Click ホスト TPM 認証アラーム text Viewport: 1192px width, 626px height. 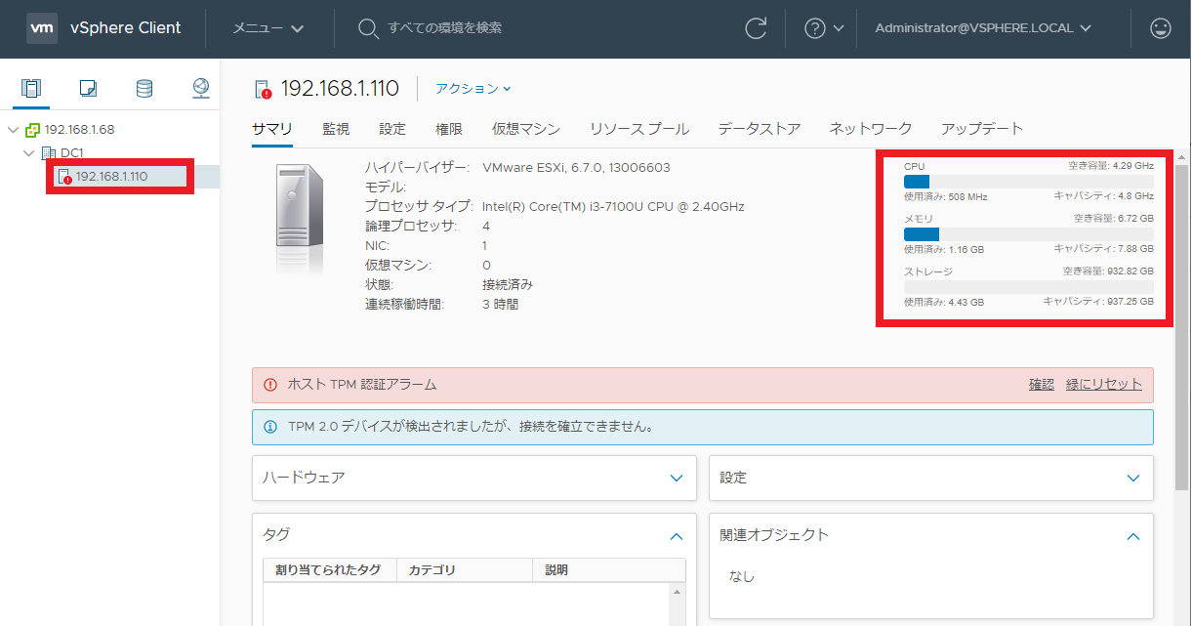(x=362, y=385)
